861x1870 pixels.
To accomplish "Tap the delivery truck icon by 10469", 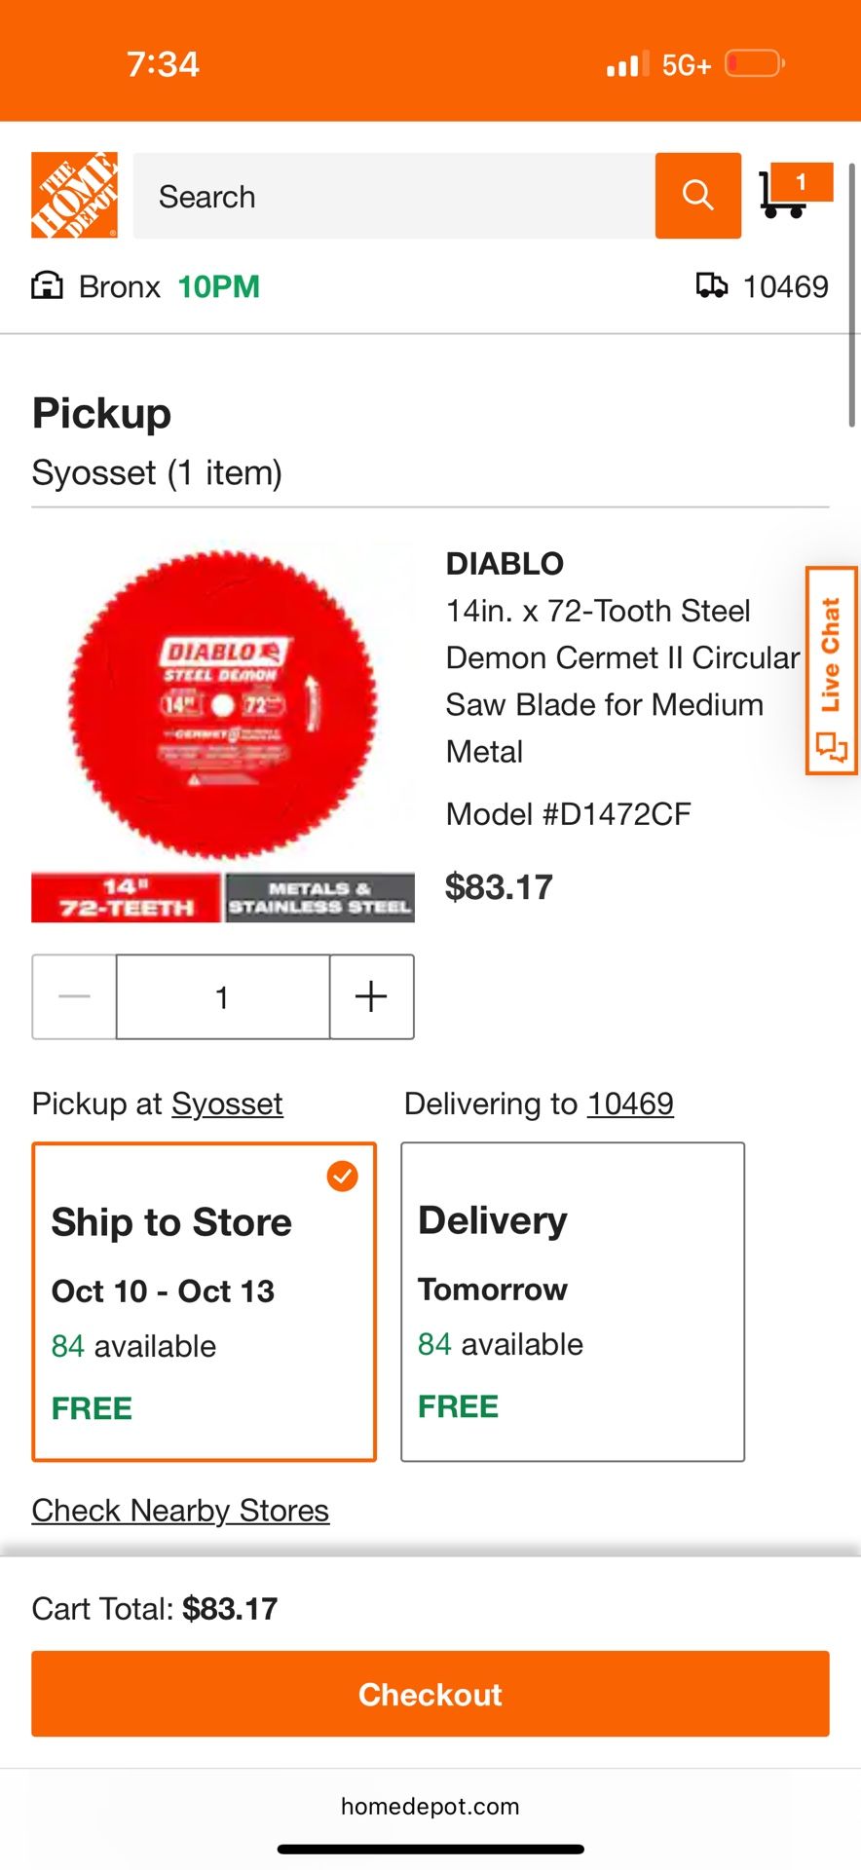I will click(711, 285).
